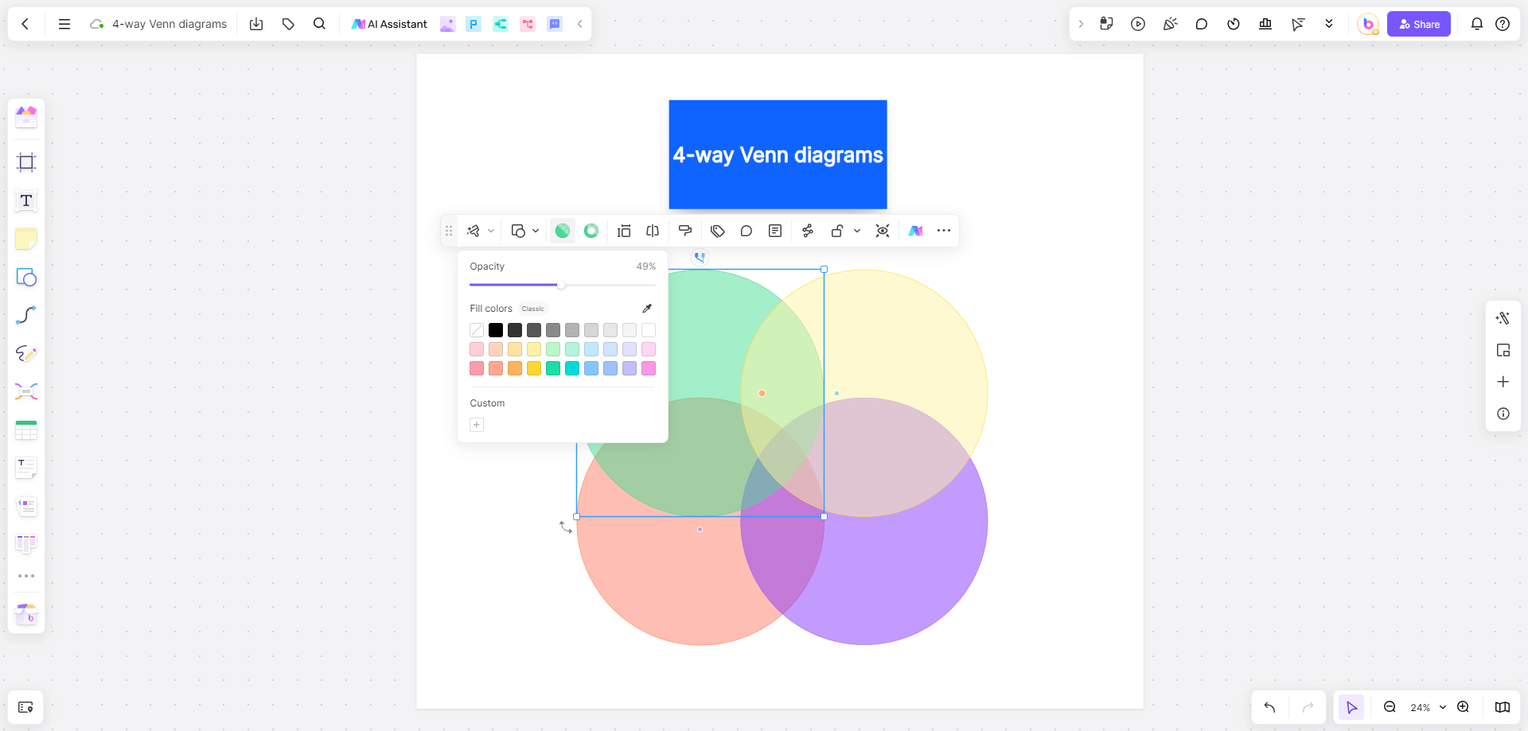Image resolution: width=1528 pixels, height=731 pixels.
Task: Open notifications bell
Action: (1477, 24)
